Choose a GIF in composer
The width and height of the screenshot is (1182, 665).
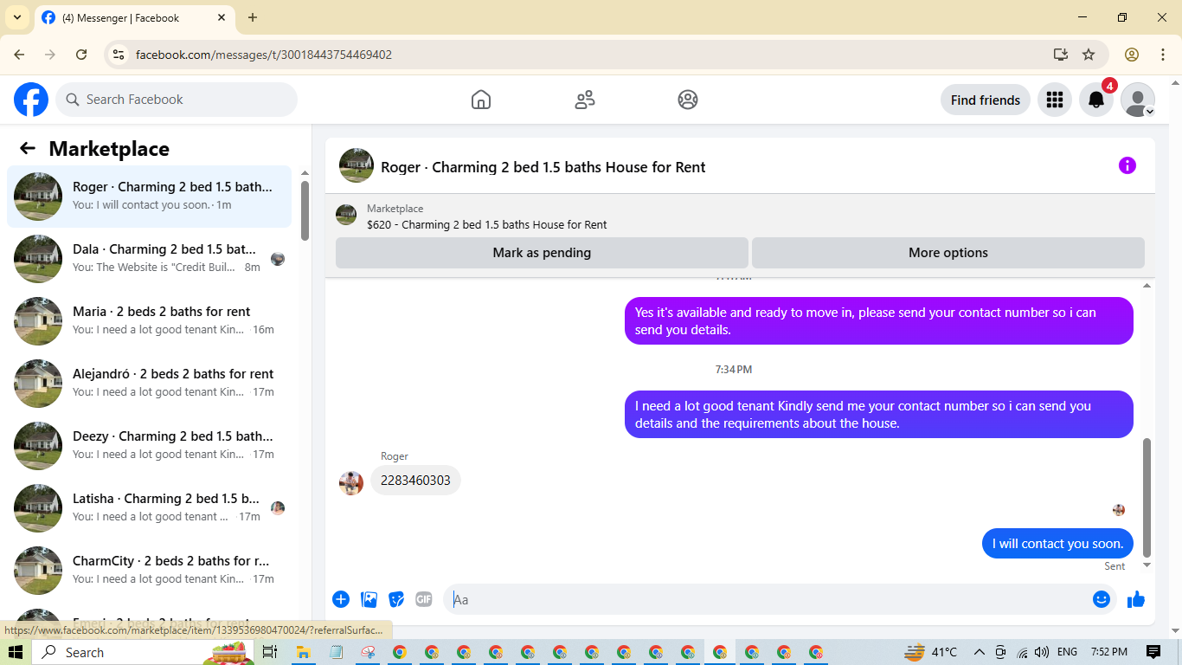tap(423, 599)
